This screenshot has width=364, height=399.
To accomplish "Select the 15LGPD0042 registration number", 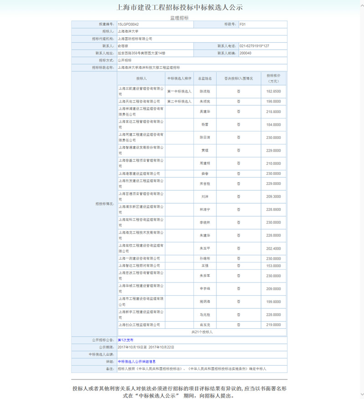I will coord(128,25).
